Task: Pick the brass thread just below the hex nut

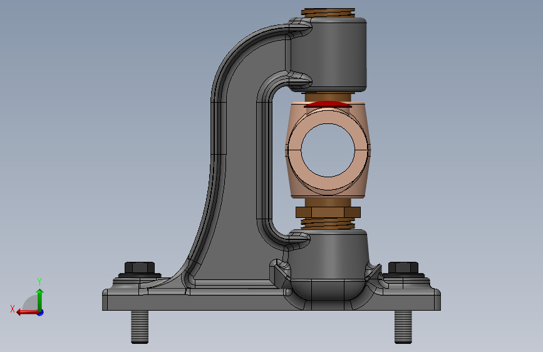Action: [x=328, y=224]
